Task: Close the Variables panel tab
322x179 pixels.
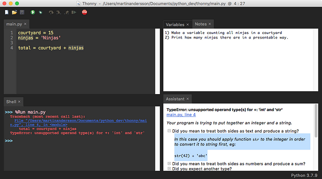Action: [x=188, y=25]
